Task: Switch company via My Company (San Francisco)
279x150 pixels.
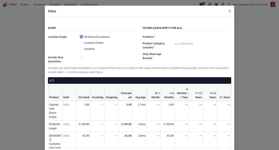Action: [250, 4]
